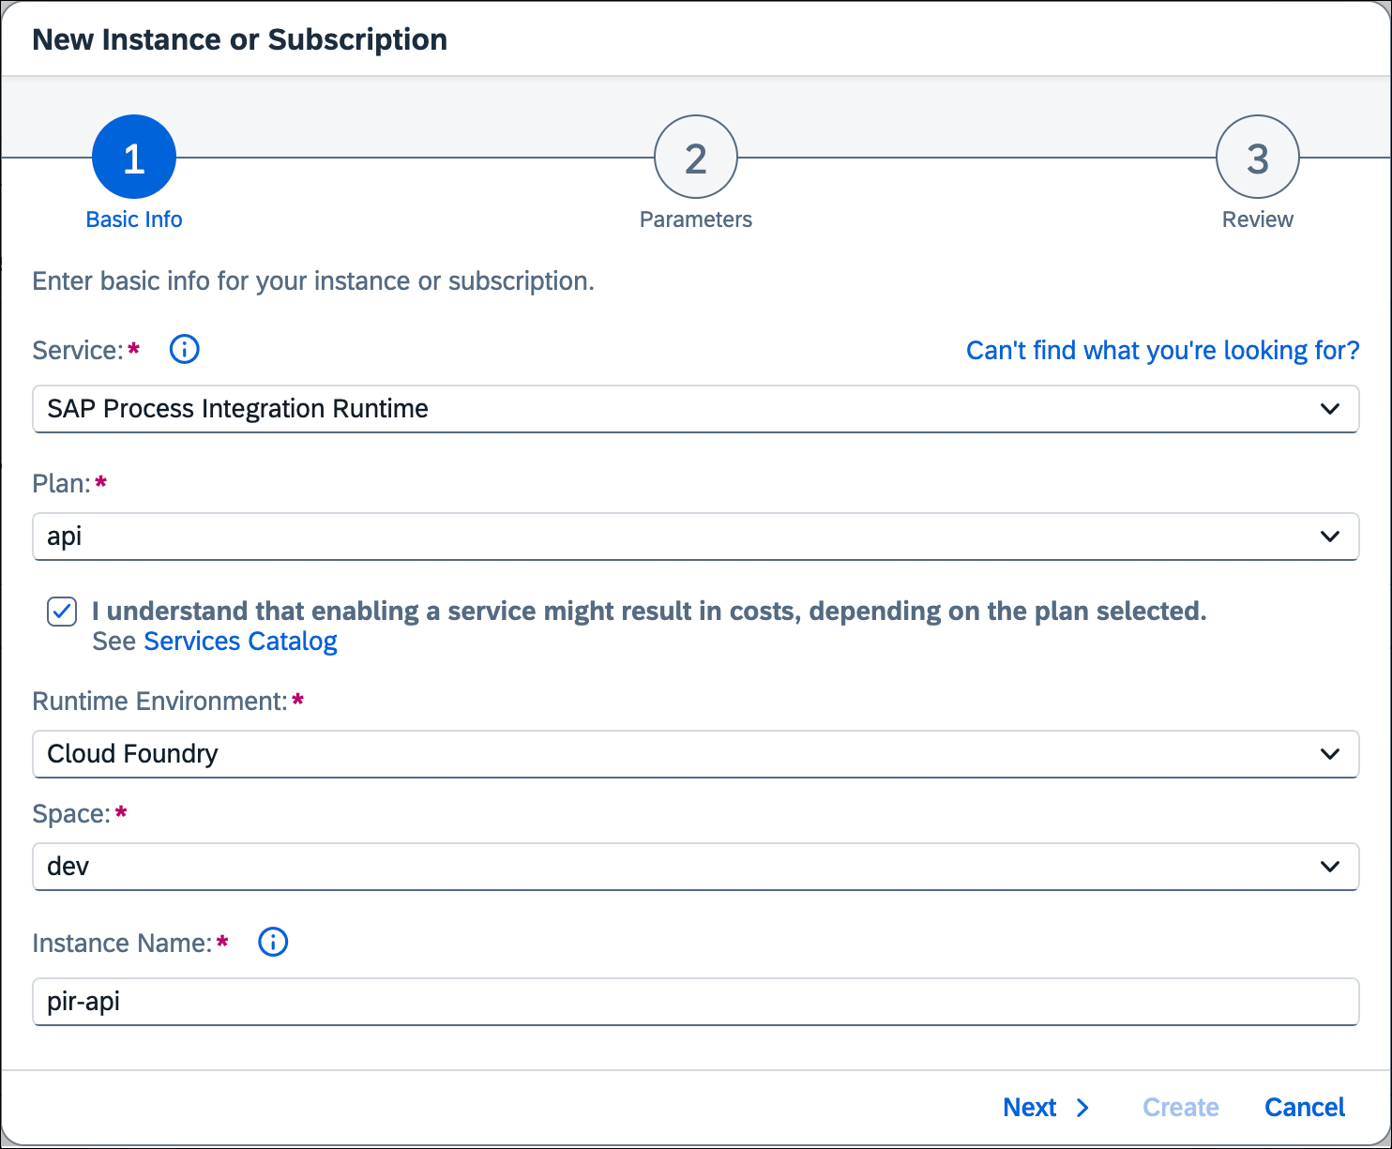Click the Create button
The width and height of the screenshot is (1392, 1149).
(x=1181, y=1108)
